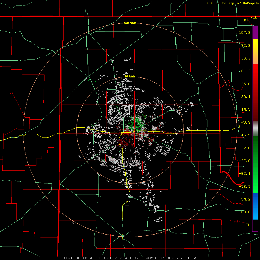The width and height of the screenshot is (260, 260).
Task: Select the 45.6 velocity scale value
Action: (246, 84)
